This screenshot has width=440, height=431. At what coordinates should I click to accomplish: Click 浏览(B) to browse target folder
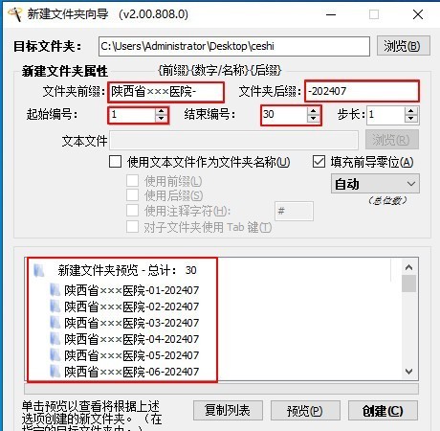coord(404,46)
